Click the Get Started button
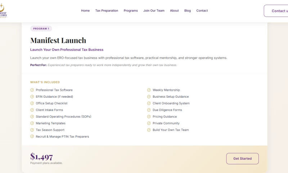 (x=242, y=159)
